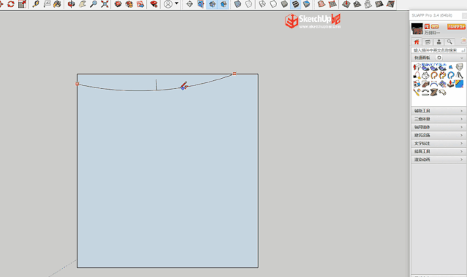
Task: Select the Pan hand tool
Action: click(83, 4)
